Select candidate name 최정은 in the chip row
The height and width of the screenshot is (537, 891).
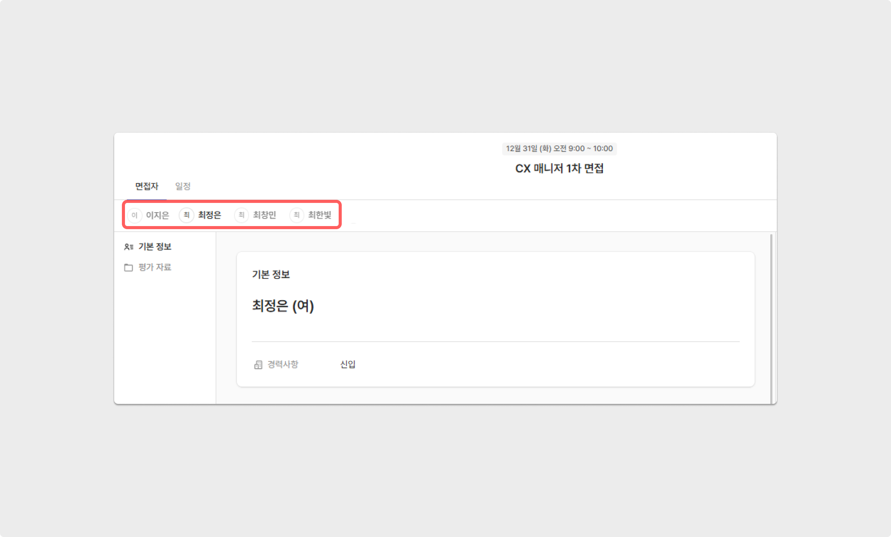(x=209, y=215)
